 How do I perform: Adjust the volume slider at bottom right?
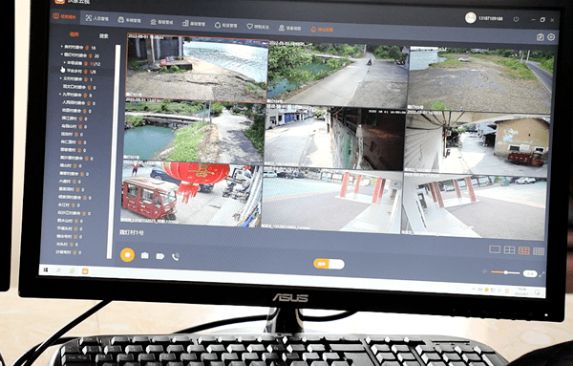(x=505, y=272)
